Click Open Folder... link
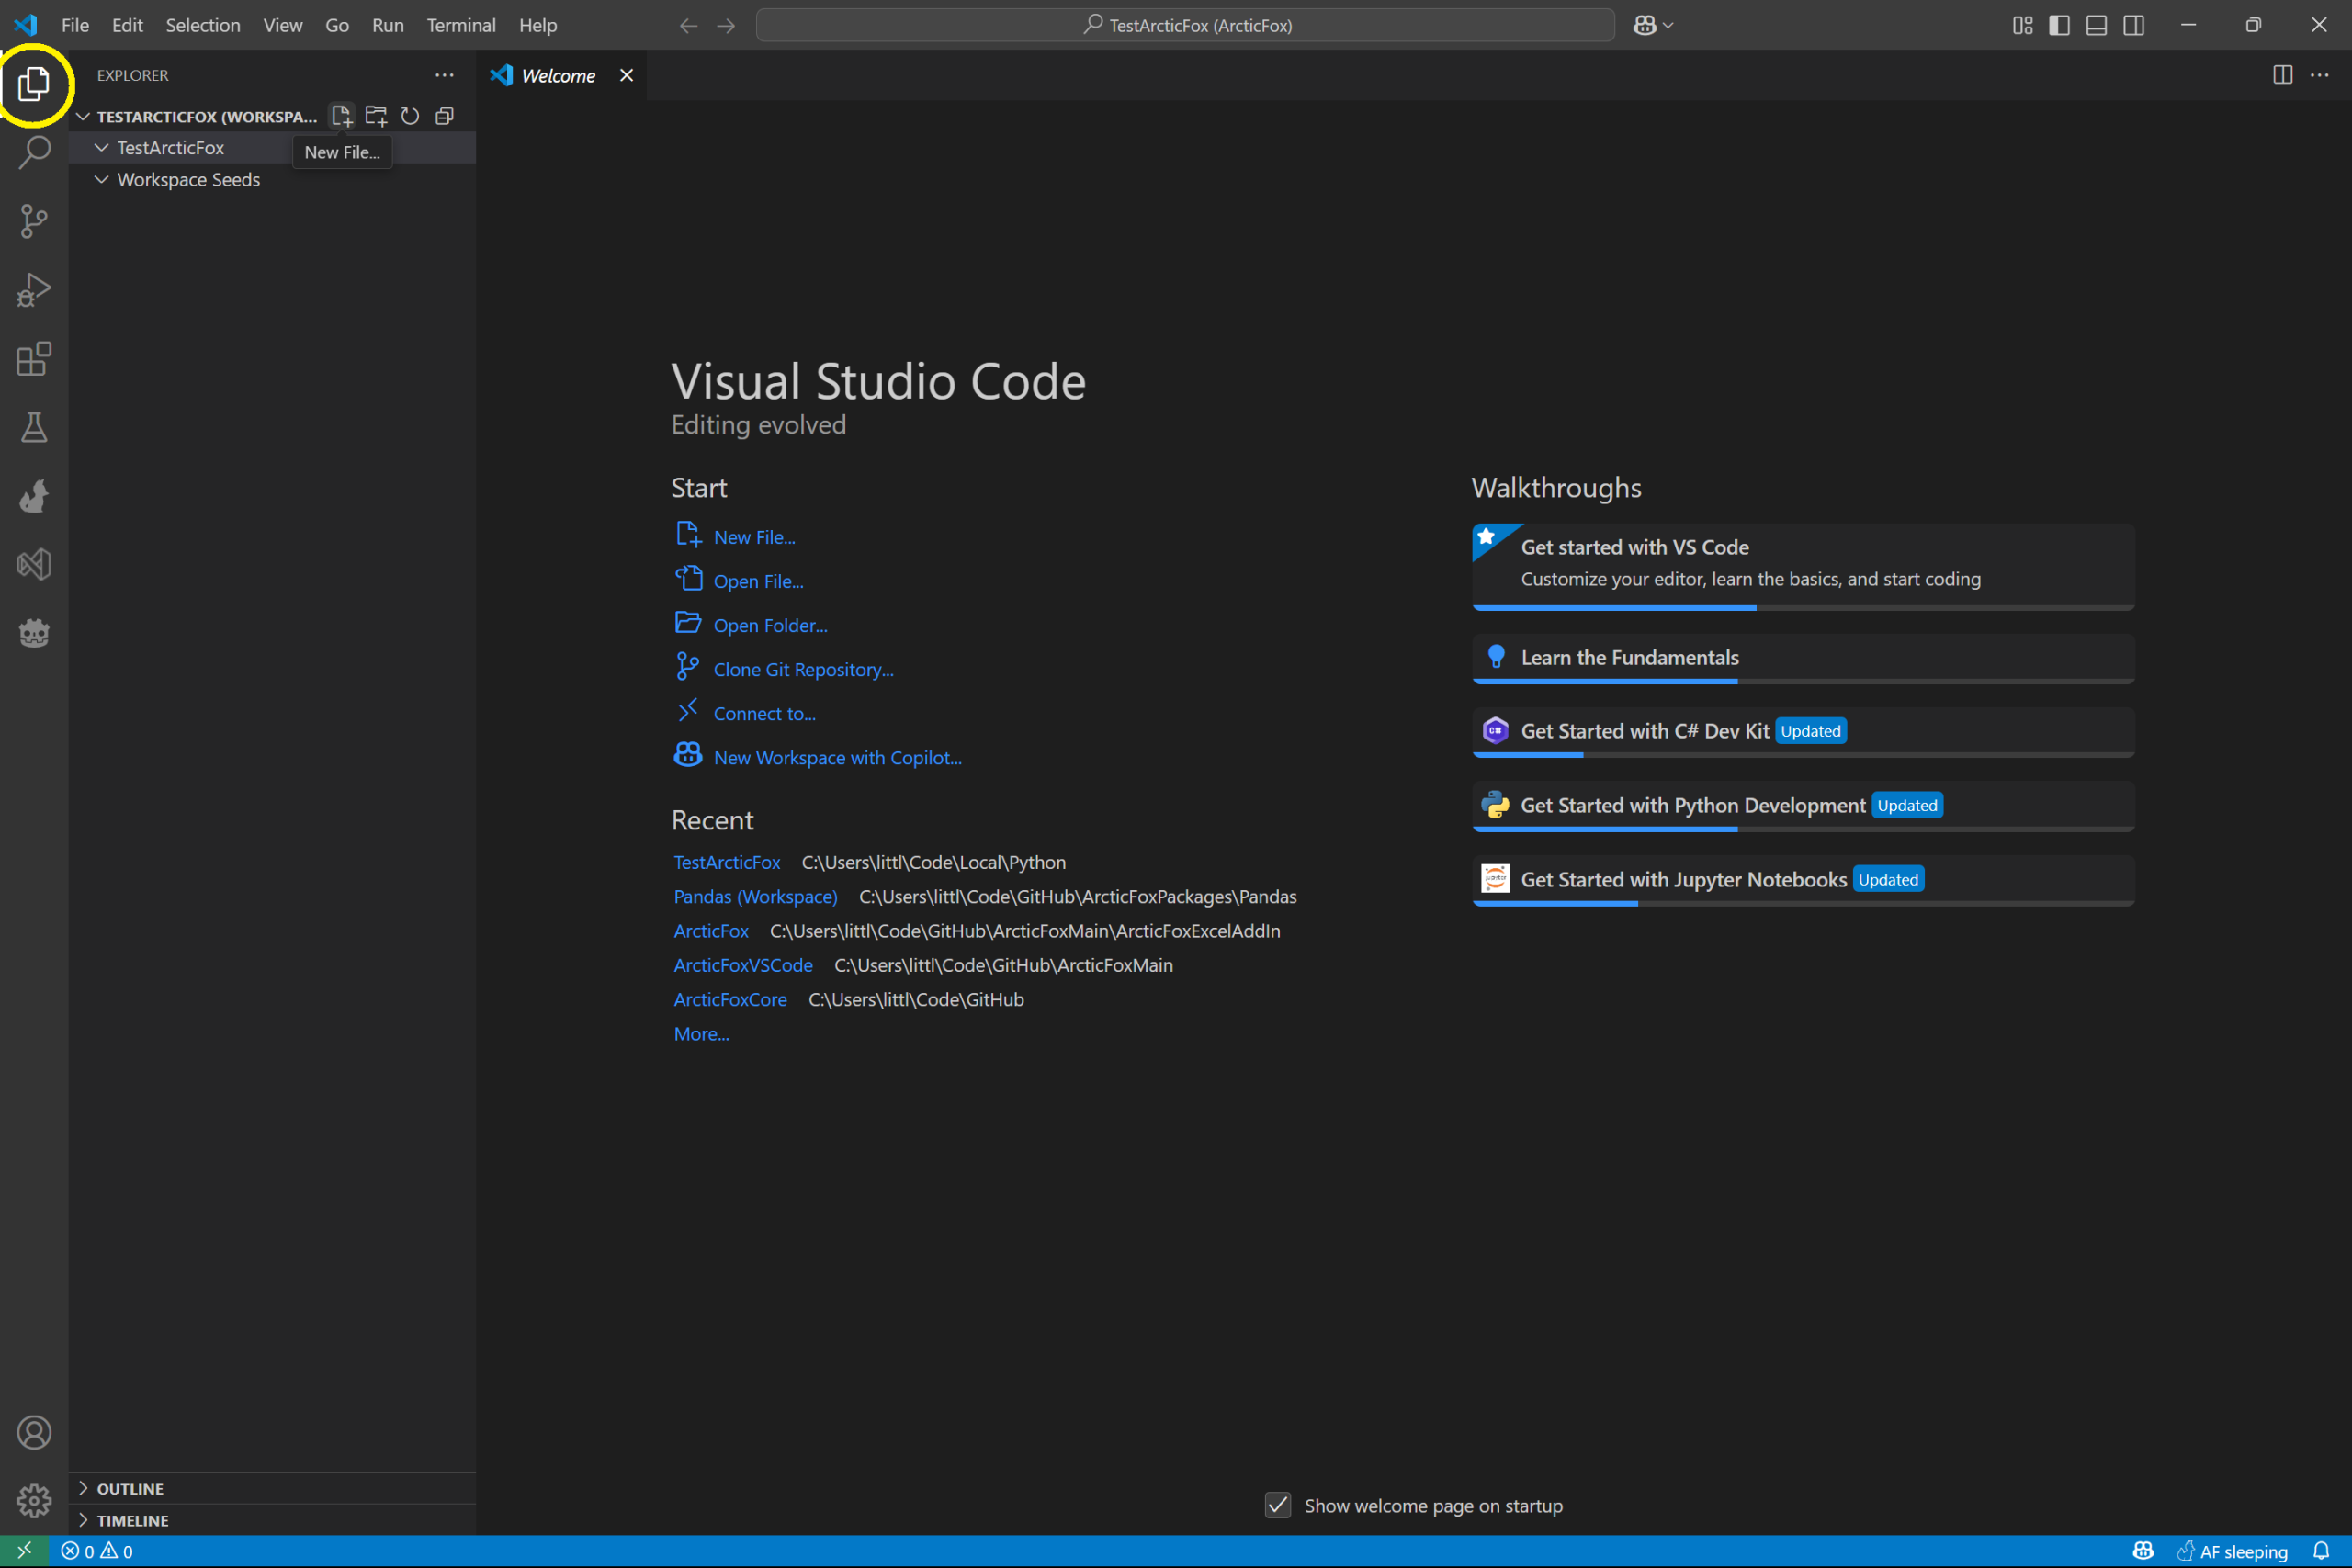Viewport: 2352px width, 1568px height. [x=770, y=625]
